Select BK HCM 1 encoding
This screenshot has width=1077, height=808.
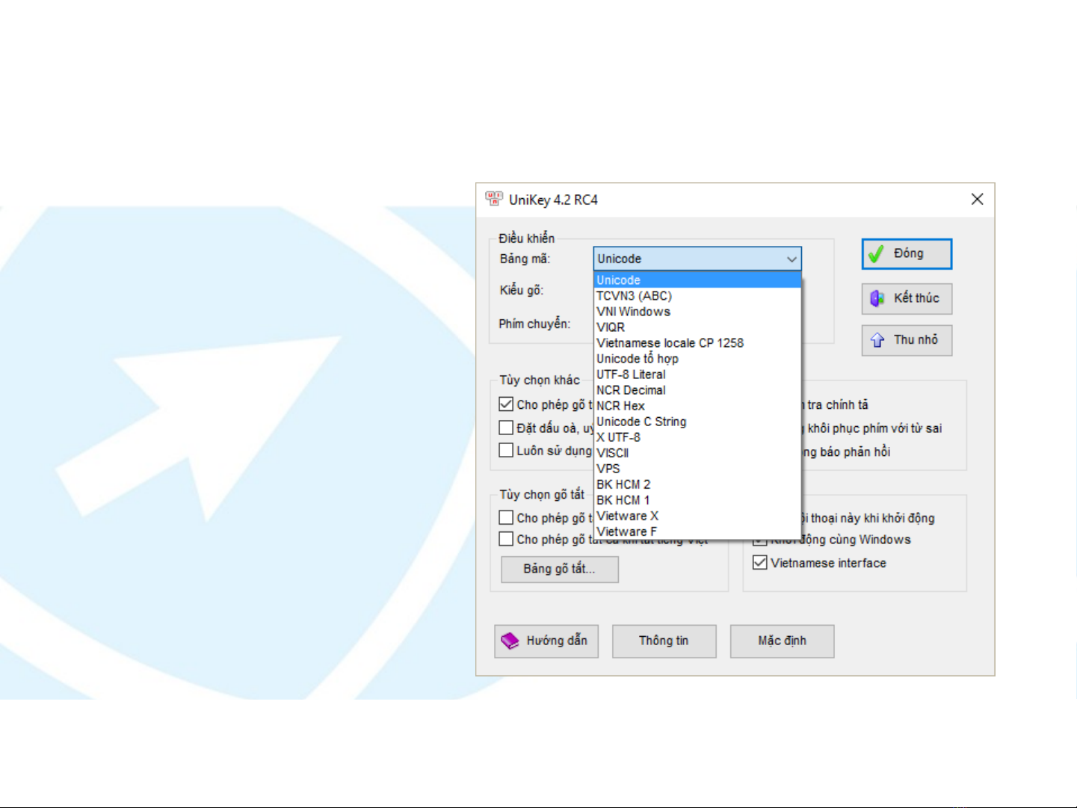[x=697, y=500]
